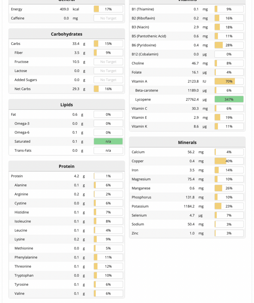Image resolution: width=254 pixels, height=303 pixels.
Task: Select the Carbohydrates section header
Action: (x=66, y=34)
